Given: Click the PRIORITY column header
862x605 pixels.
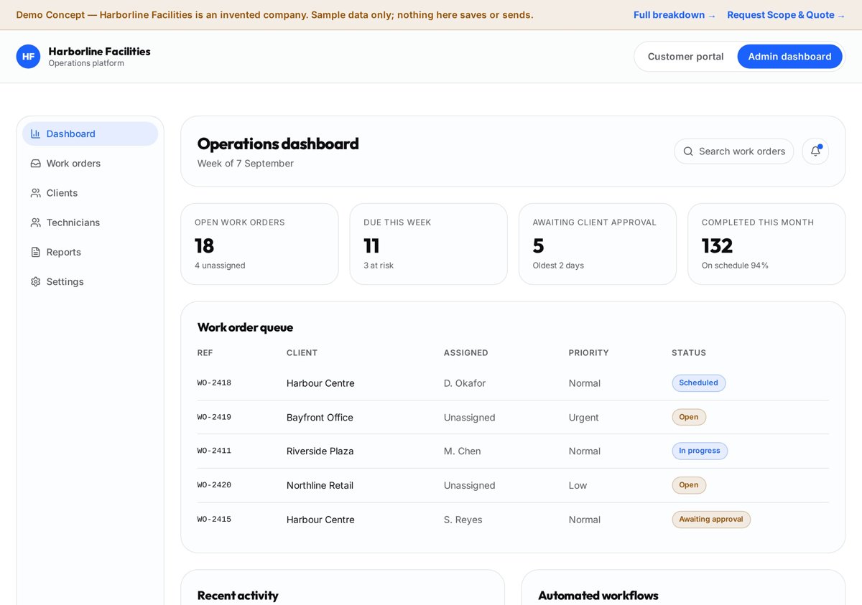Looking at the screenshot, I should click(588, 353).
